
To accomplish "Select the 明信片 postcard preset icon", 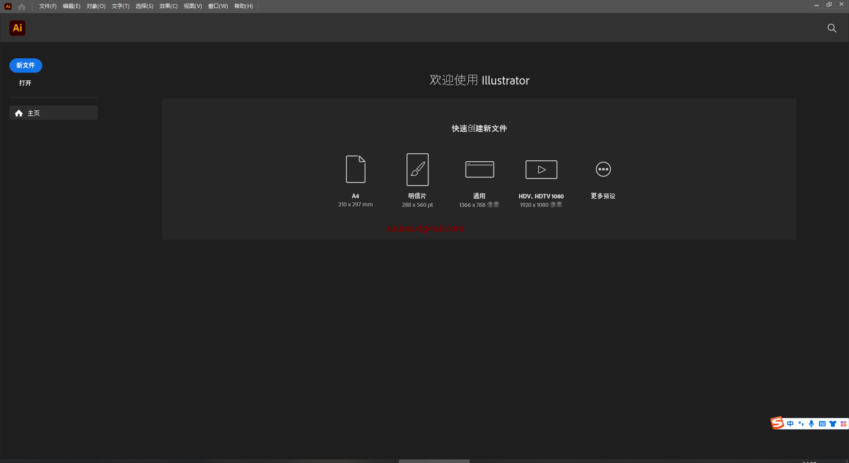I will [x=417, y=169].
